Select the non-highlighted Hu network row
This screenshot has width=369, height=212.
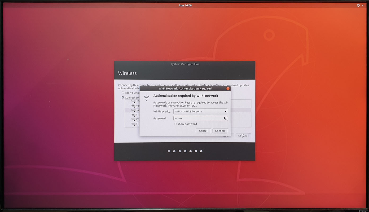click(x=132, y=106)
